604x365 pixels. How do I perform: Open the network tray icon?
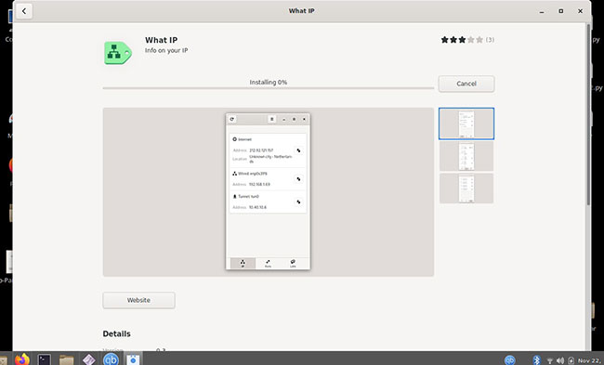[550, 360]
